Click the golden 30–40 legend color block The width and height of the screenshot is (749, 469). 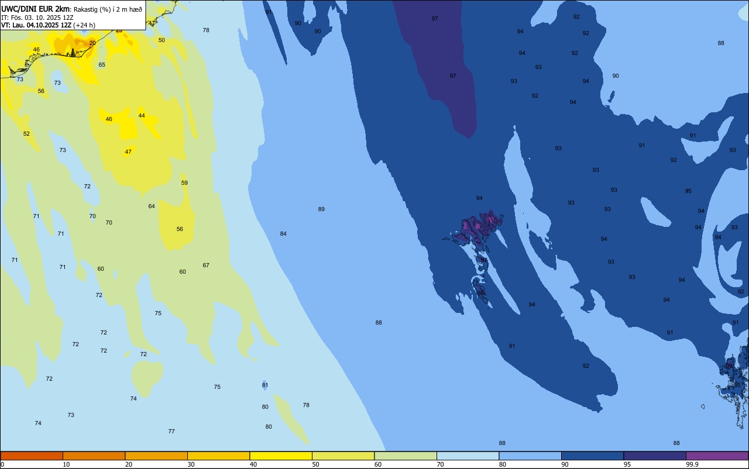coord(218,456)
